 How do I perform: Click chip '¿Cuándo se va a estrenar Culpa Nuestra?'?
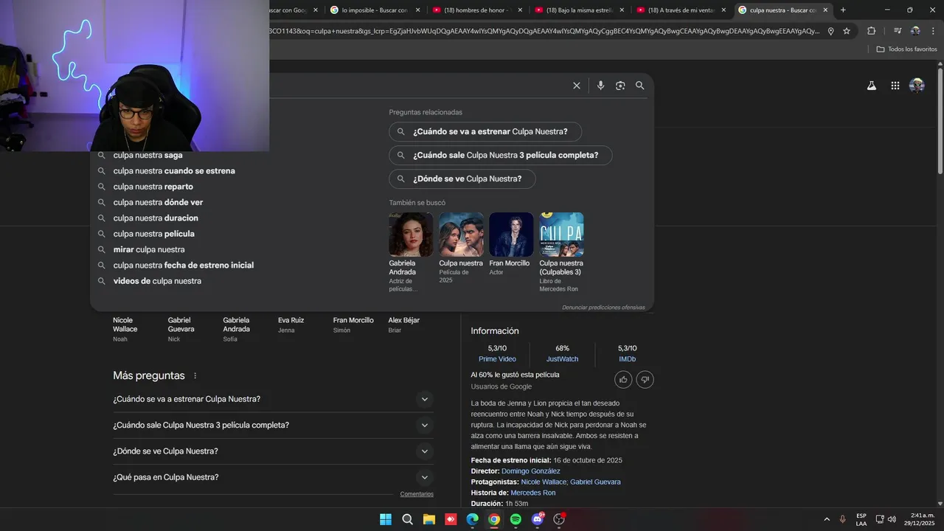point(485,132)
